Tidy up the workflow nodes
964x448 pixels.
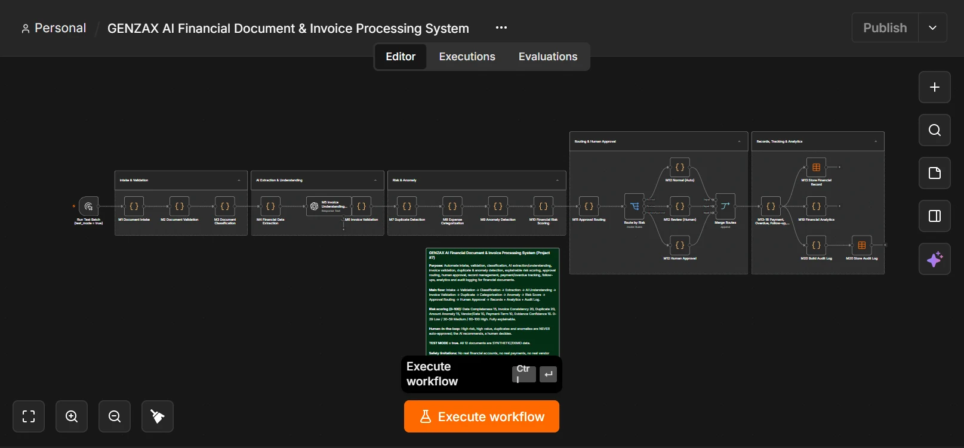coord(158,416)
